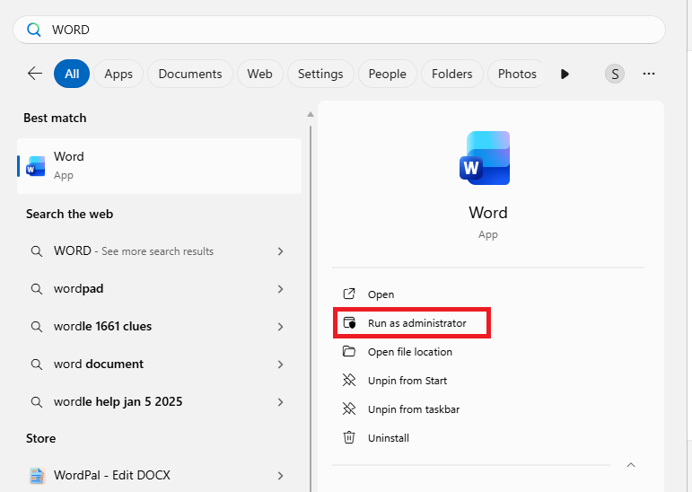Expand the wordpad suggestion chevron
Viewport: 692px width, 492px height.
(x=280, y=289)
